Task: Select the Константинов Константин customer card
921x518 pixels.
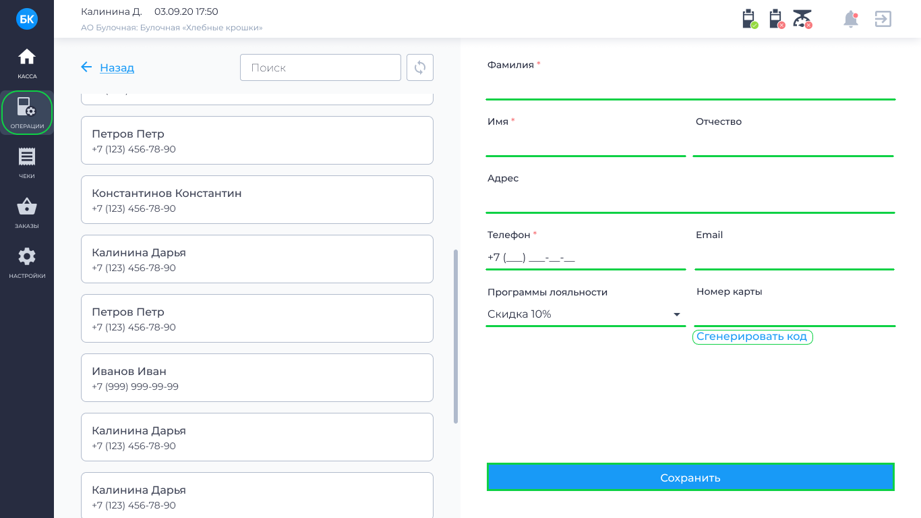Action: [x=257, y=200]
